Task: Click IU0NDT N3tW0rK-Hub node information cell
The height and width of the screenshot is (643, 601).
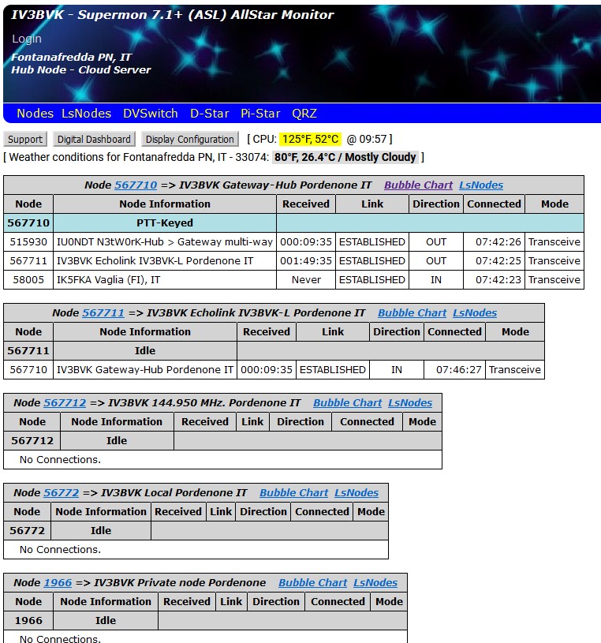Action: (165, 242)
